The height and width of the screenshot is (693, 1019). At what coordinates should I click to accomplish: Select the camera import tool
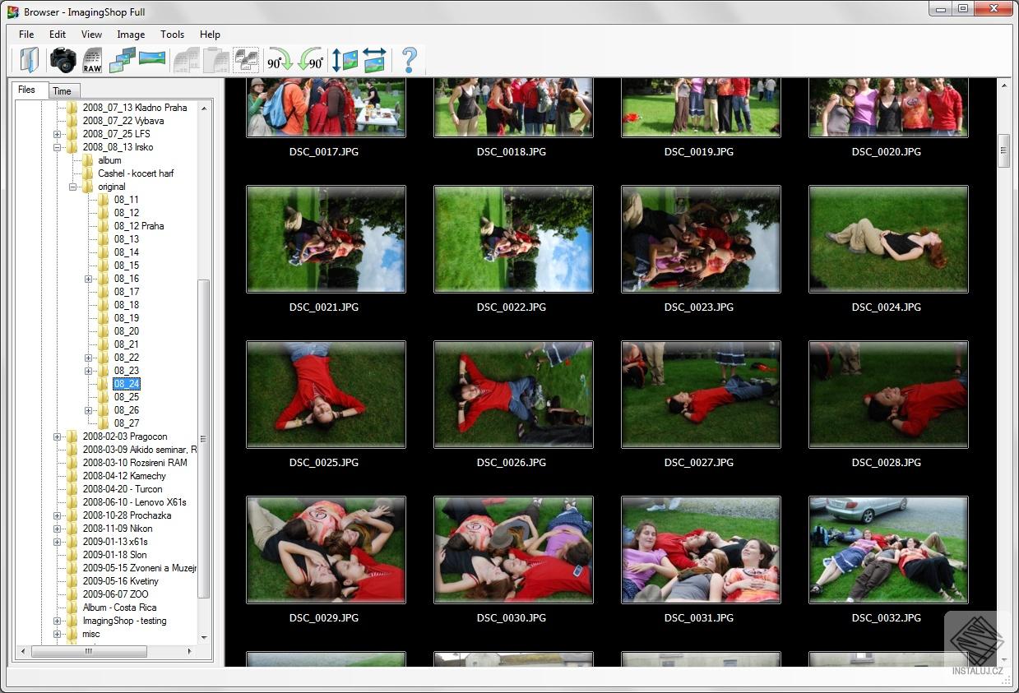click(x=63, y=60)
